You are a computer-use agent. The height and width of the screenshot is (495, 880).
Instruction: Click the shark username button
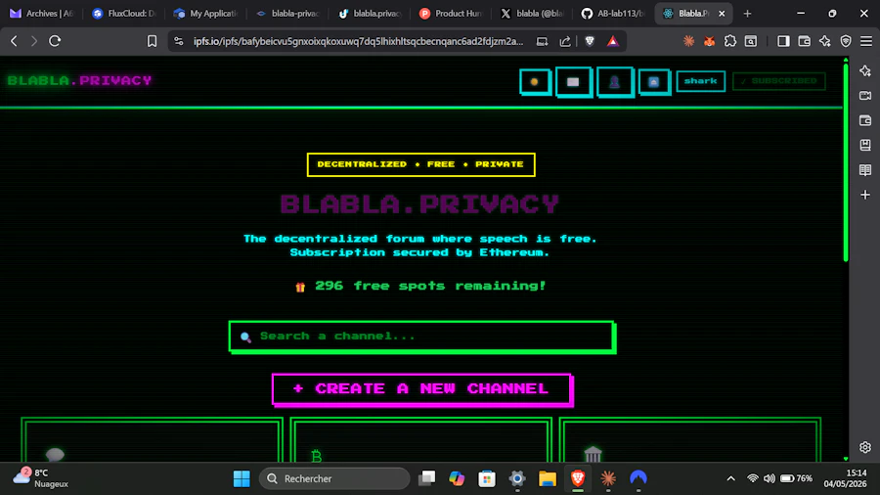pos(700,81)
